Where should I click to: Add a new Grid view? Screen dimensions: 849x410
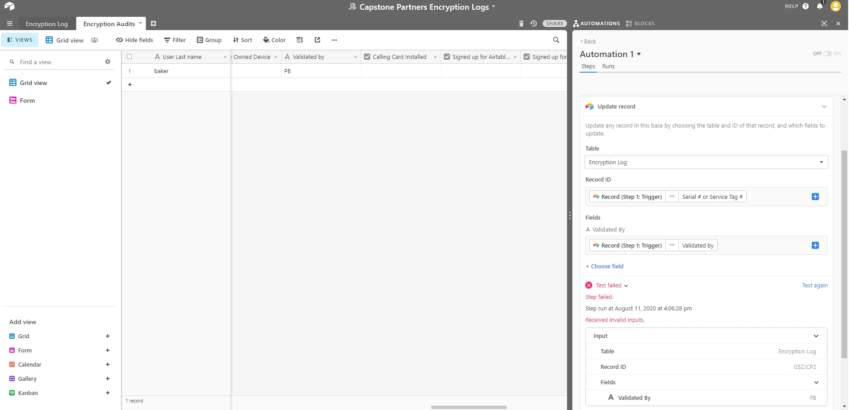pyautogui.click(x=108, y=336)
